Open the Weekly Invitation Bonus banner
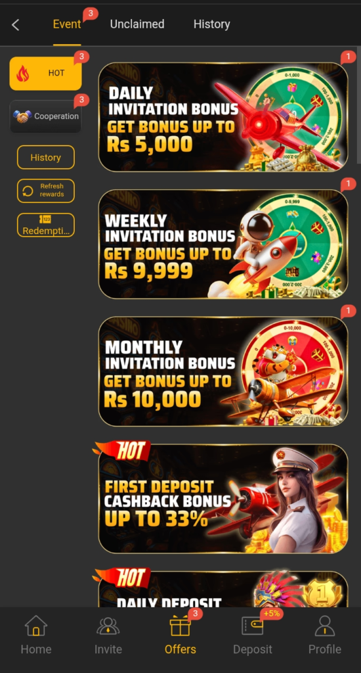Screen dimensions: 361x673 point(223,244)
